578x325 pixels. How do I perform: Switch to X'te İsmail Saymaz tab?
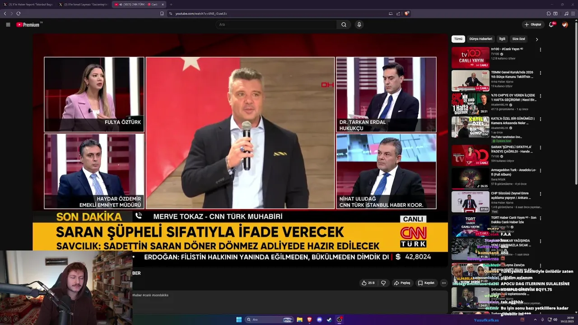pyautogui.click(x=83, y=4)
